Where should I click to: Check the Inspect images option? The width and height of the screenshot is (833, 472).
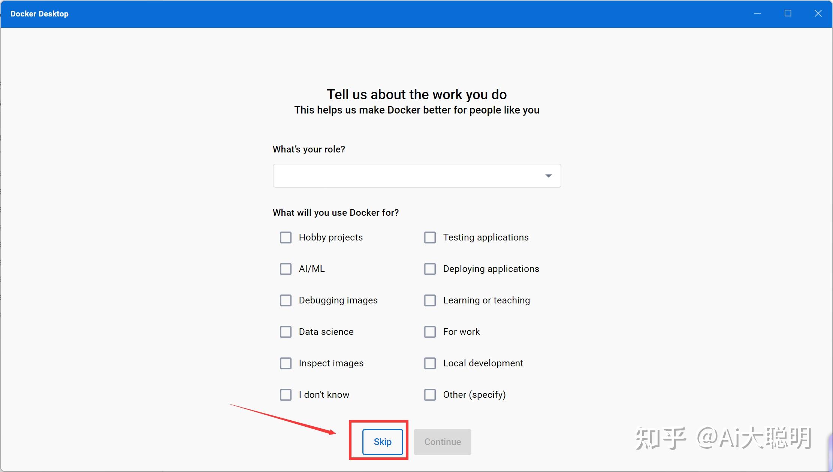coord(286,363)
